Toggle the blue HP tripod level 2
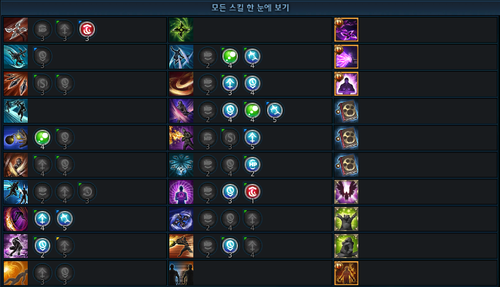 pos(253,165)
